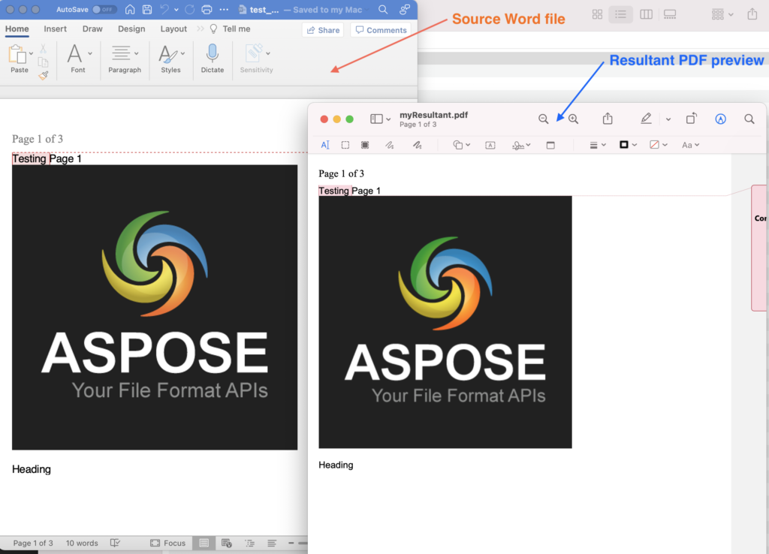Select the Redact tool in Preview markup bar
The image size is (769, 554).
[365, 145]
